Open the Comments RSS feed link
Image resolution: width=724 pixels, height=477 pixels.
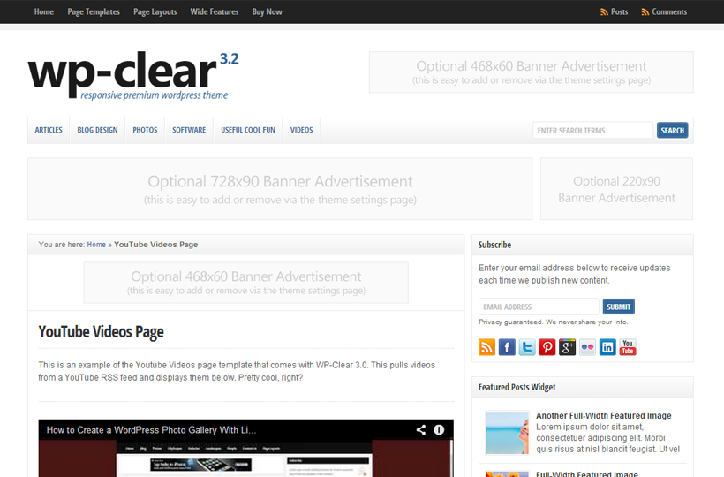point(664,12)
